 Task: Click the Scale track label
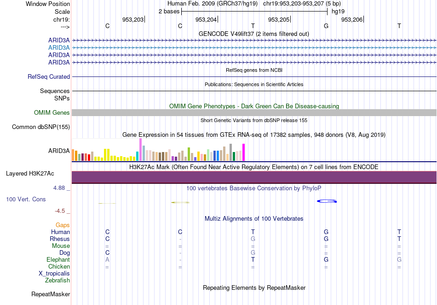pos(62,12)
